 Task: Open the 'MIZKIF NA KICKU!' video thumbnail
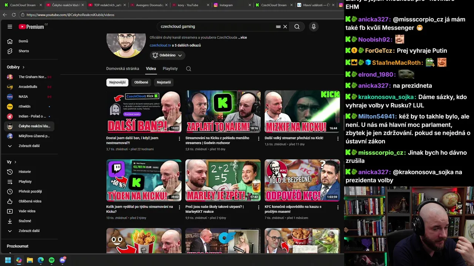(x=302, y=112)
